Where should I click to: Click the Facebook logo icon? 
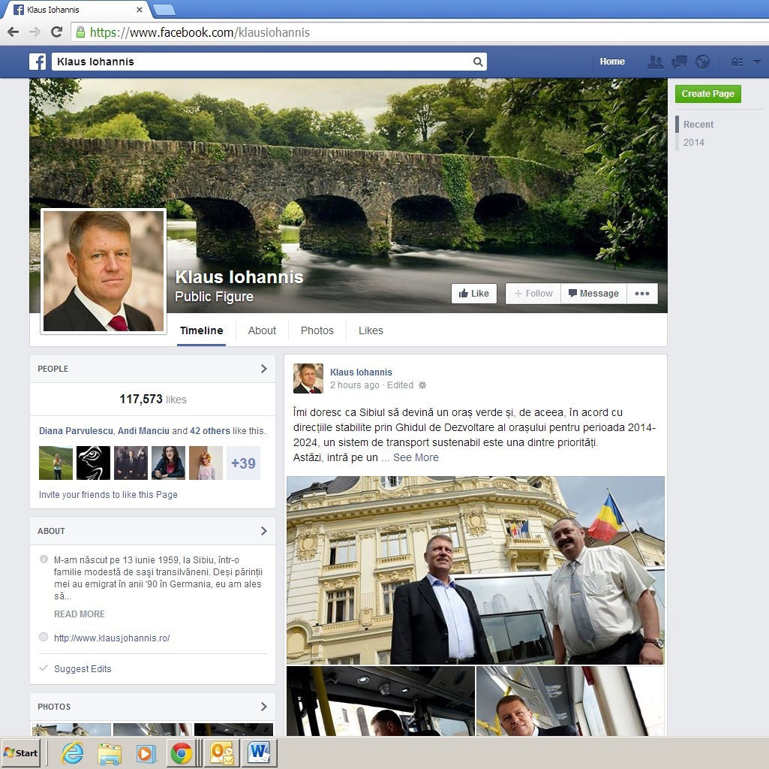pos(38,62)
